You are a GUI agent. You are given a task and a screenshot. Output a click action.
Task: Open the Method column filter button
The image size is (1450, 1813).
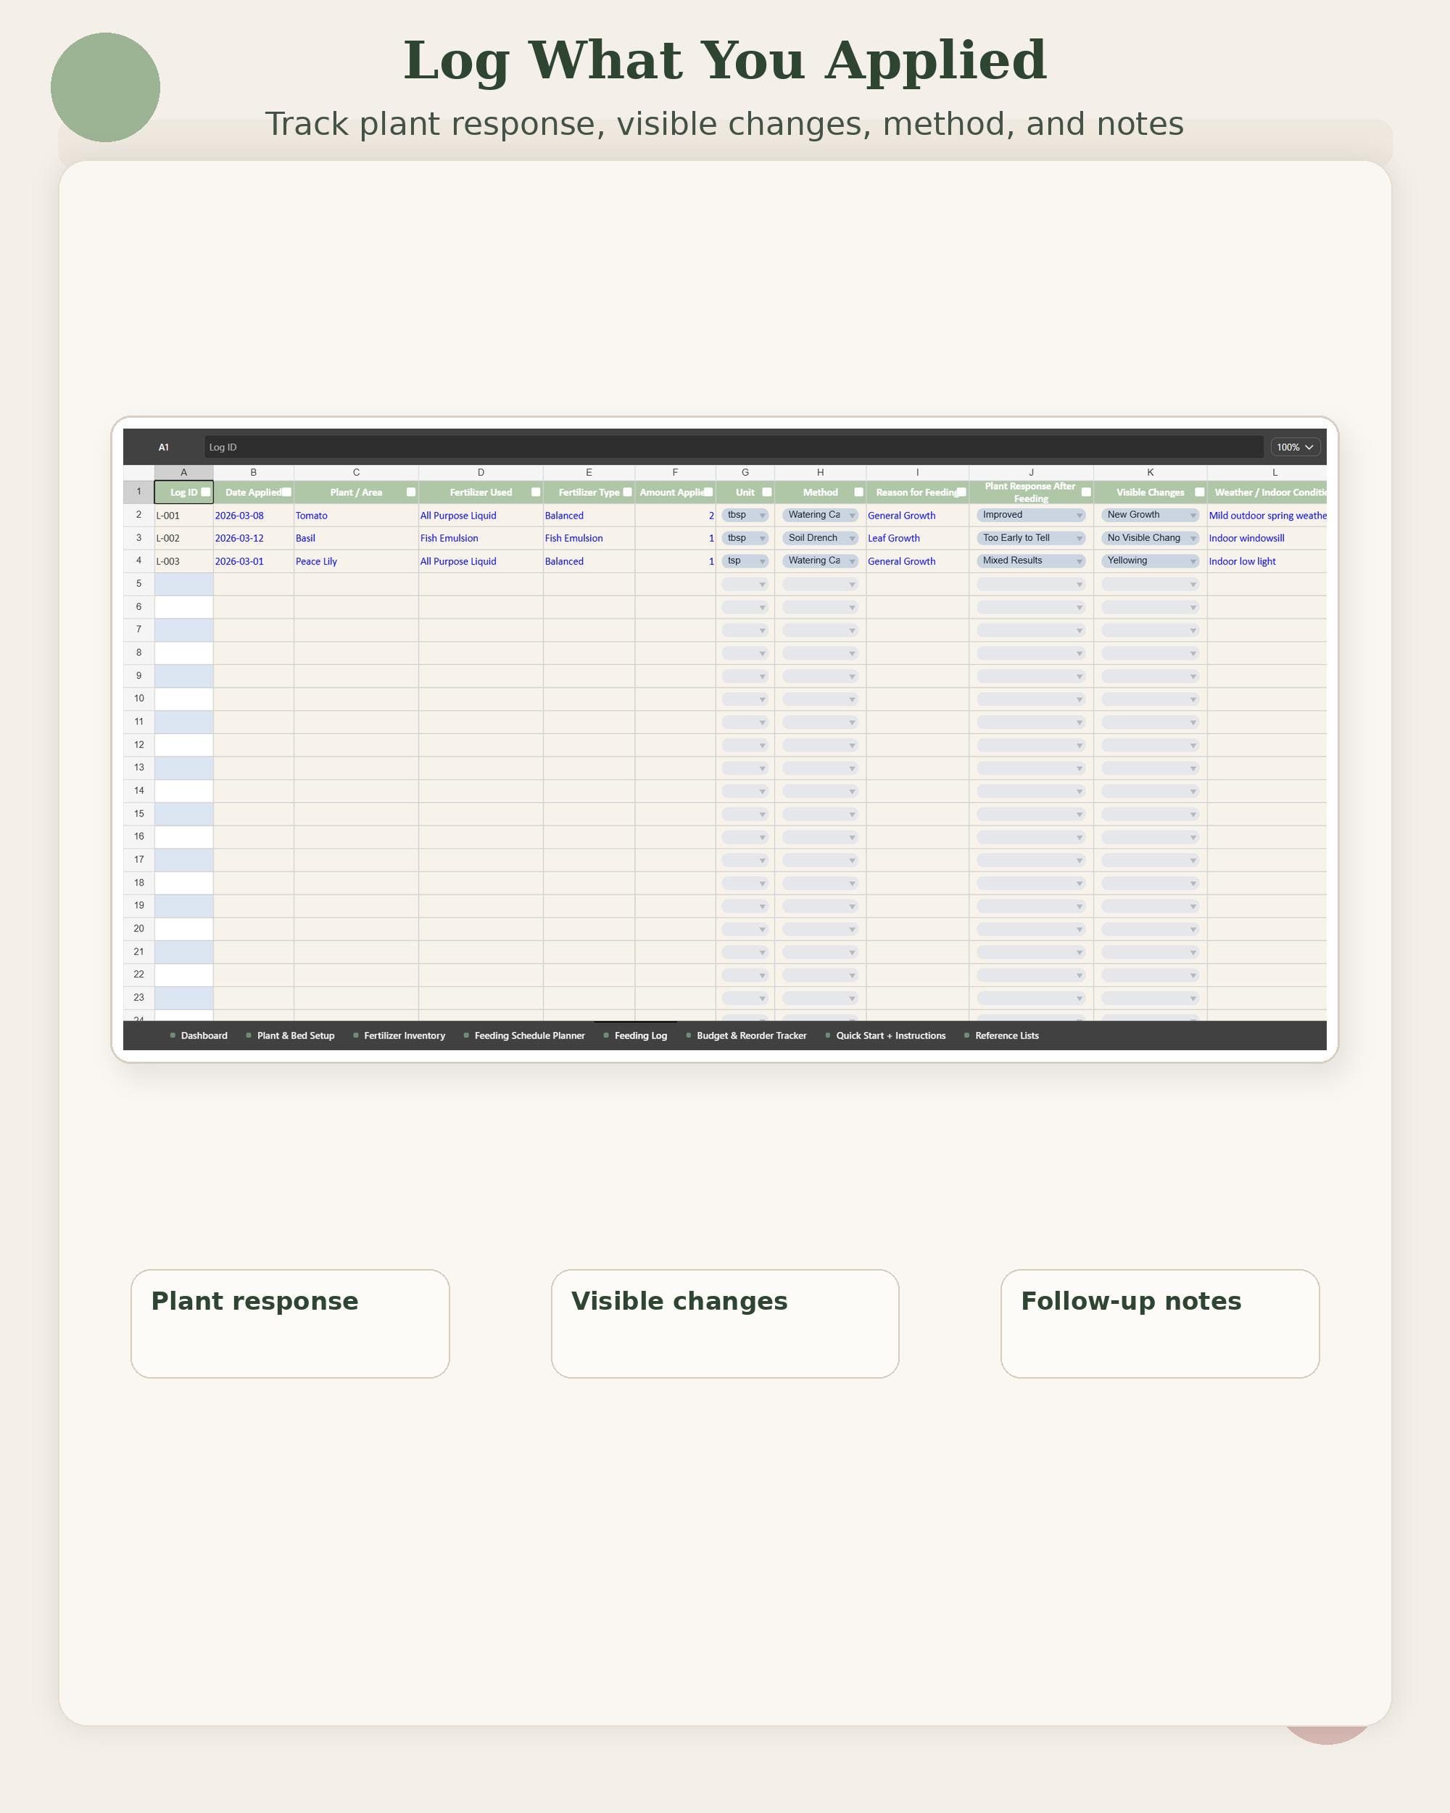coord(858,492)
